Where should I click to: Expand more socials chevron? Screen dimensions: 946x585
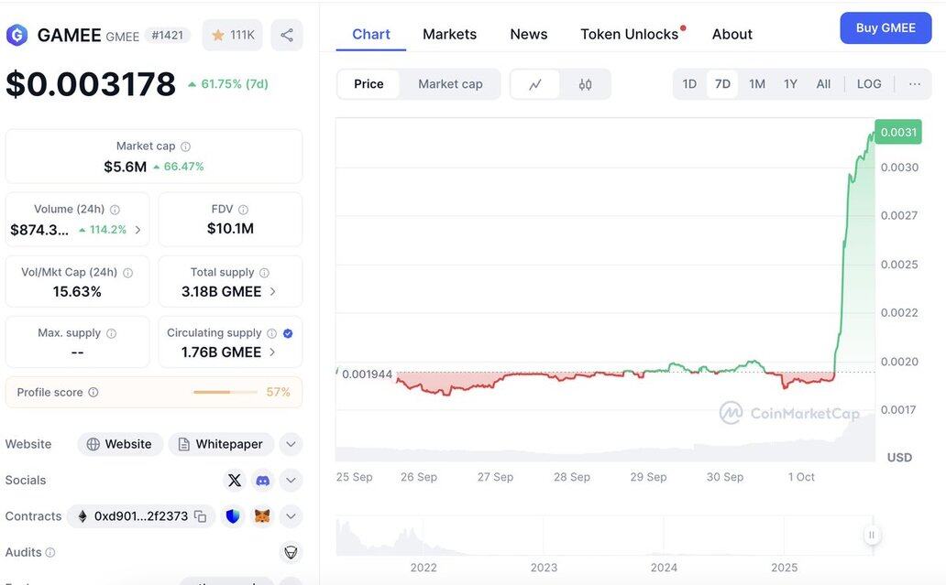291,480
